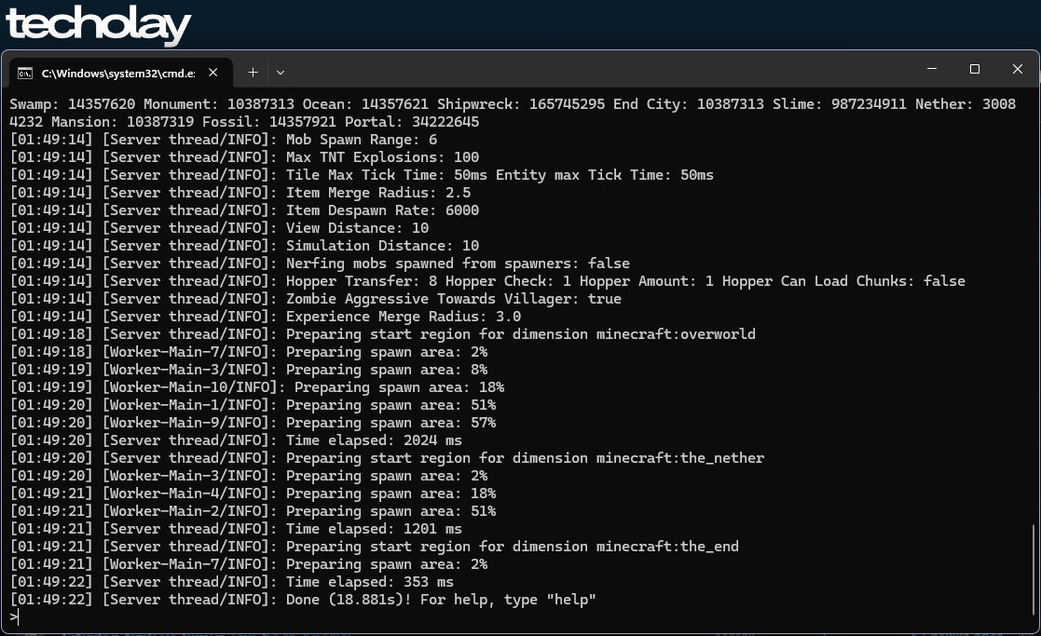Click the 'Time elapsed: 1201 ms' line

[x=236, y=529]
